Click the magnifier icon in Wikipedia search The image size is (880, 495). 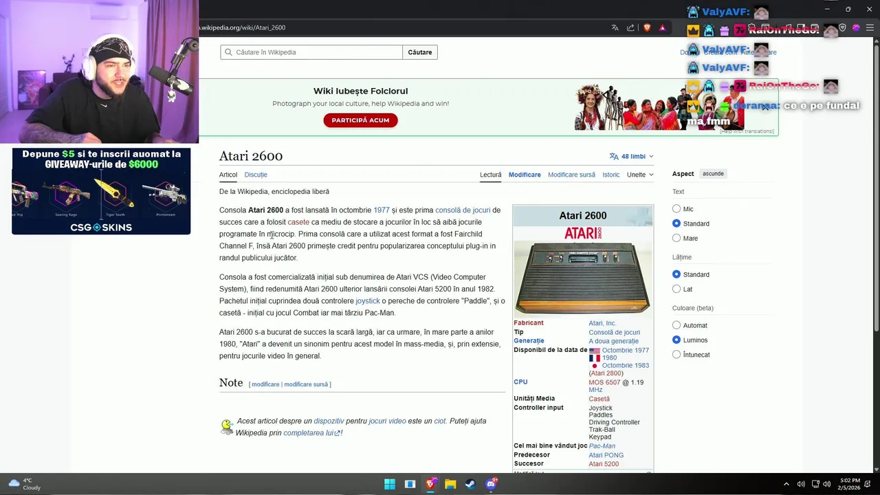pos(228,52)
